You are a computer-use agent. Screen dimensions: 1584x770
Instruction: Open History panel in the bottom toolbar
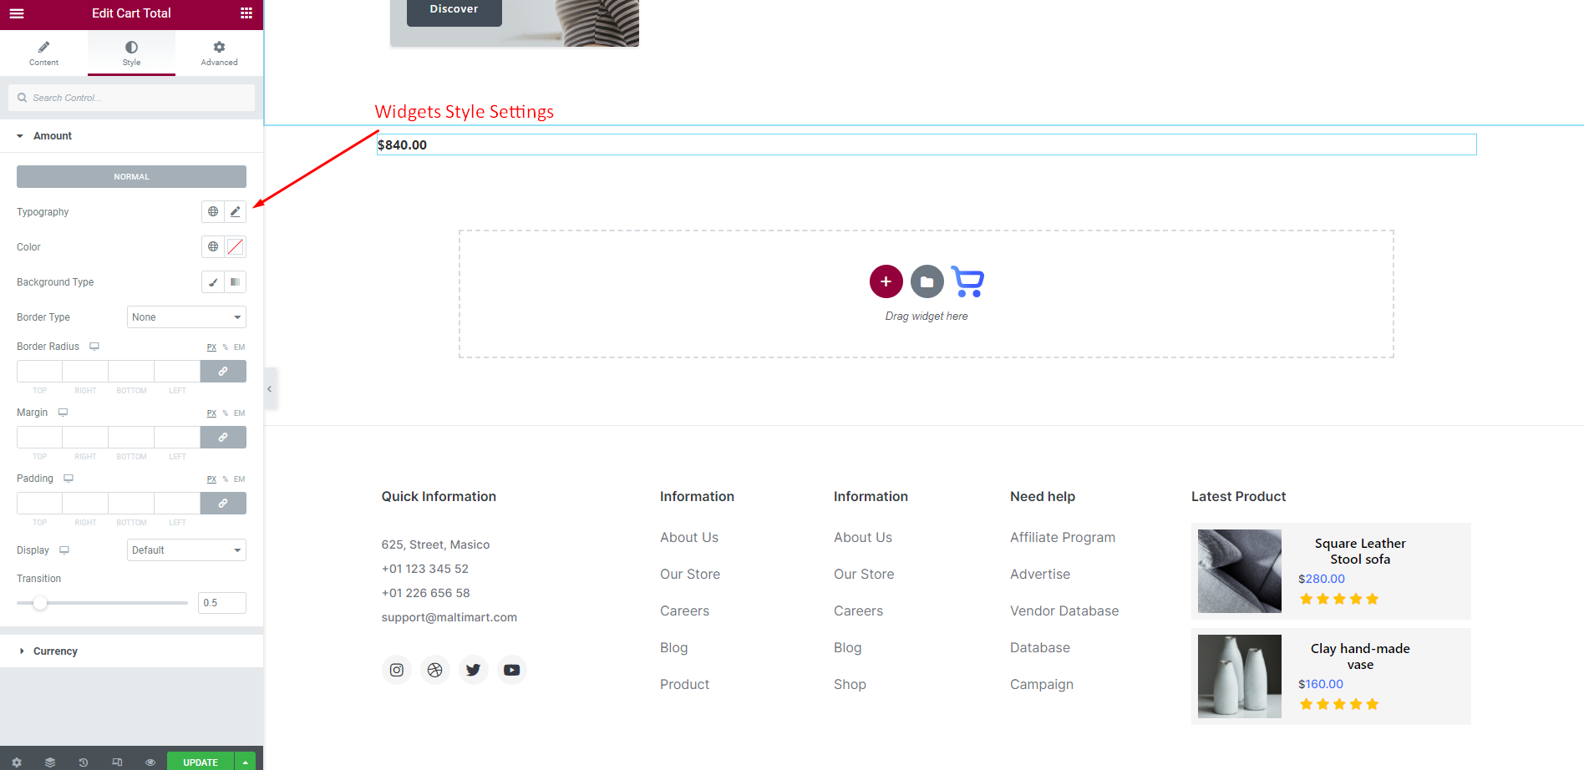coord(84,762)
